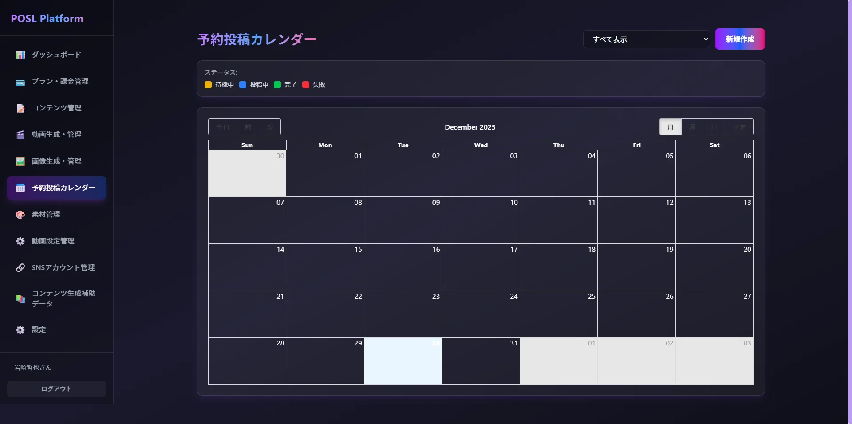This screenshot has width=852, height=424.
Task: Click the Sat column header
Action: tap(714, 145)
